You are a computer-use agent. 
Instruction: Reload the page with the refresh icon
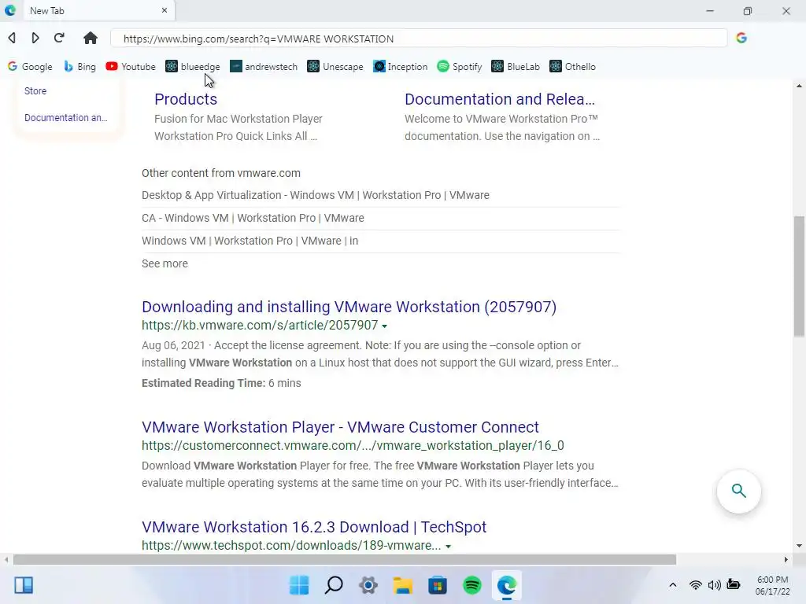[59, 38]
